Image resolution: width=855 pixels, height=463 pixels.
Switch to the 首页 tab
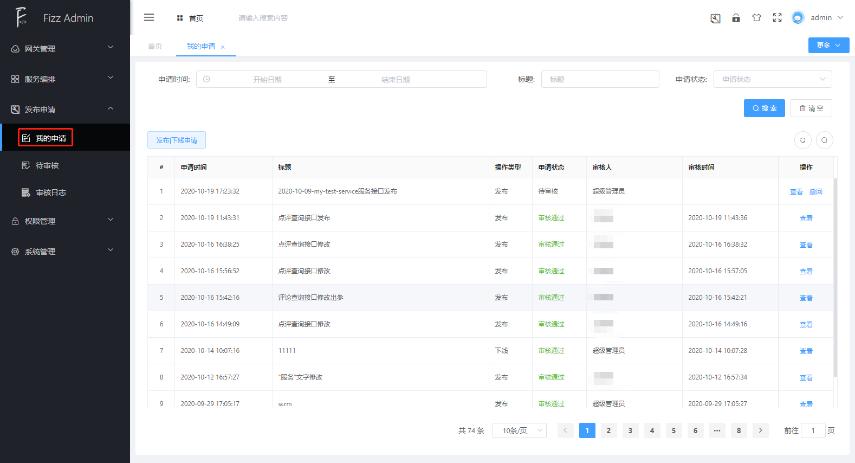tap(155, 46)
